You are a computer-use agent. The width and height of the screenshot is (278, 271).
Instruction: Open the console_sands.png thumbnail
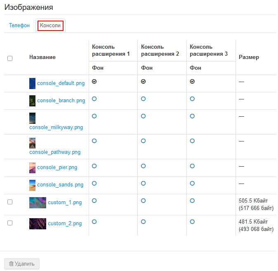pyautogui.click(x=32, y=185)
